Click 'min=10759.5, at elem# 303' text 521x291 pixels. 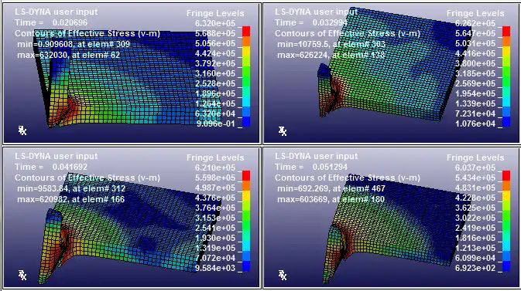(331, 44)
